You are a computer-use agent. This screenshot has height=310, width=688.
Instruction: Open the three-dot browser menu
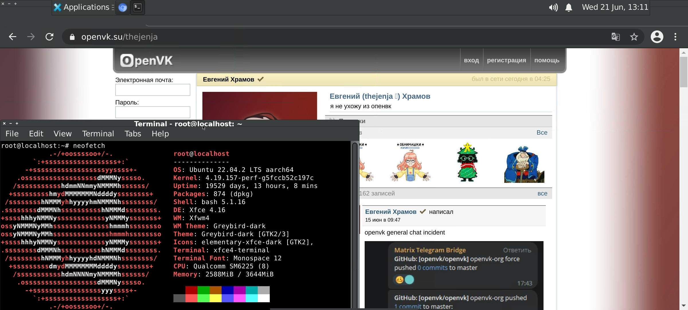[675, 37]
